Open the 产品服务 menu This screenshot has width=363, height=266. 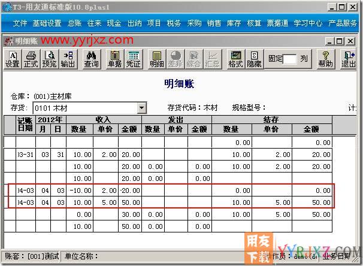(x=343, y=23)
